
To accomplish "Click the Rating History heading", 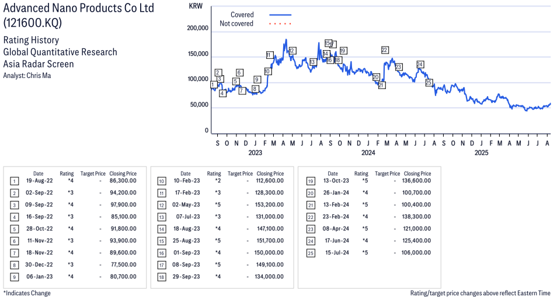I will (x=32, y=40).
